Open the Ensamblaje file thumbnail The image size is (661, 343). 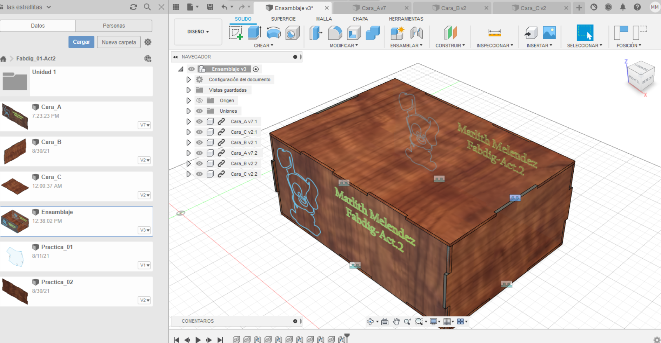pos(15,221)
